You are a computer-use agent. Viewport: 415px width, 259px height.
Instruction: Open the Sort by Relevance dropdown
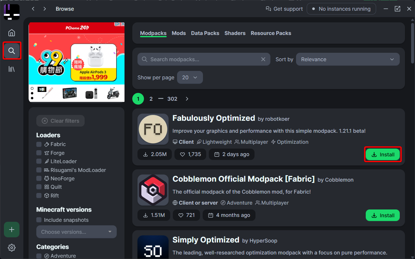tap(348, 59)
